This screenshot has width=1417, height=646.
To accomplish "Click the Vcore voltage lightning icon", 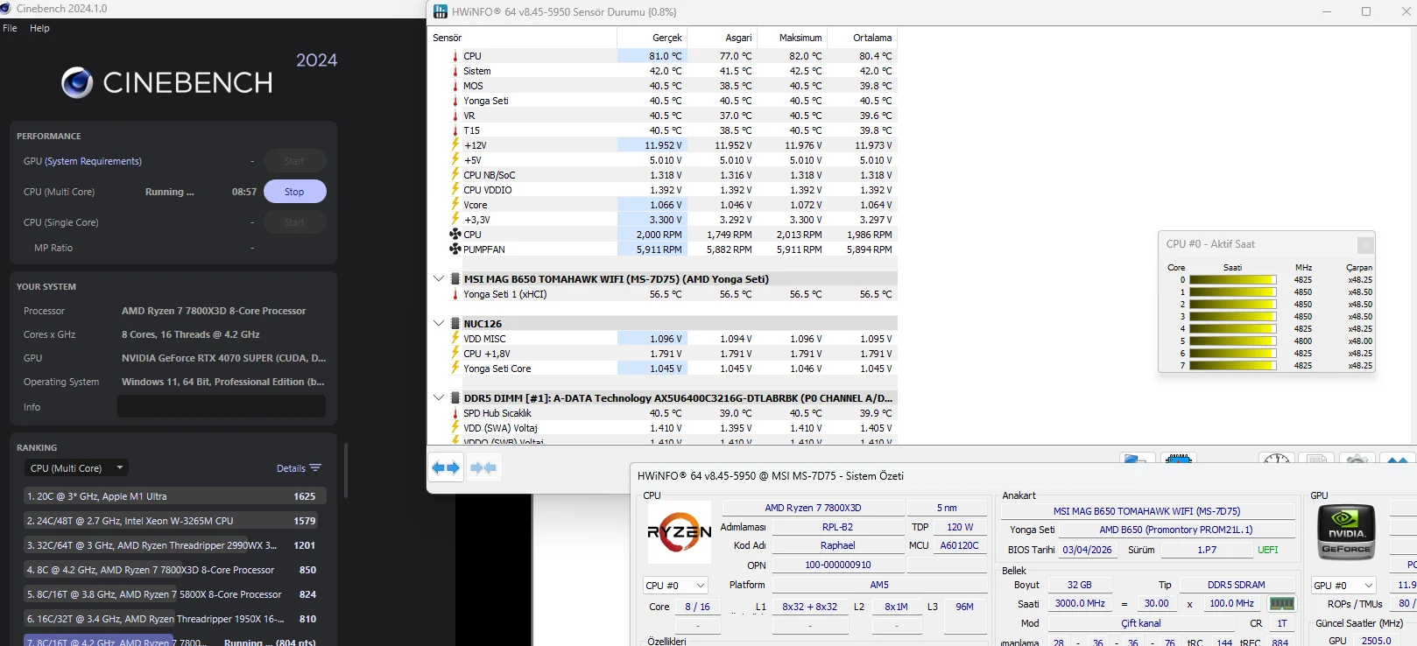I will (x=455, y=205).
